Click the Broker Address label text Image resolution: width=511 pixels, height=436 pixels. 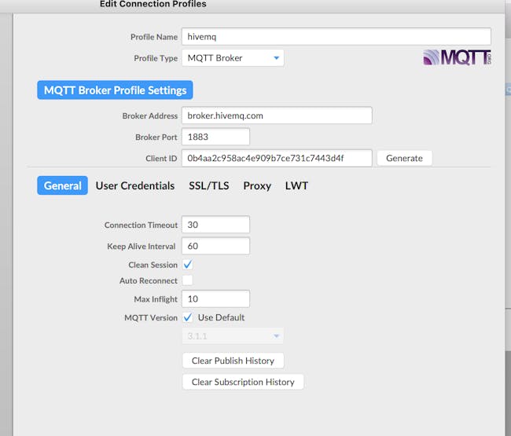150,116
